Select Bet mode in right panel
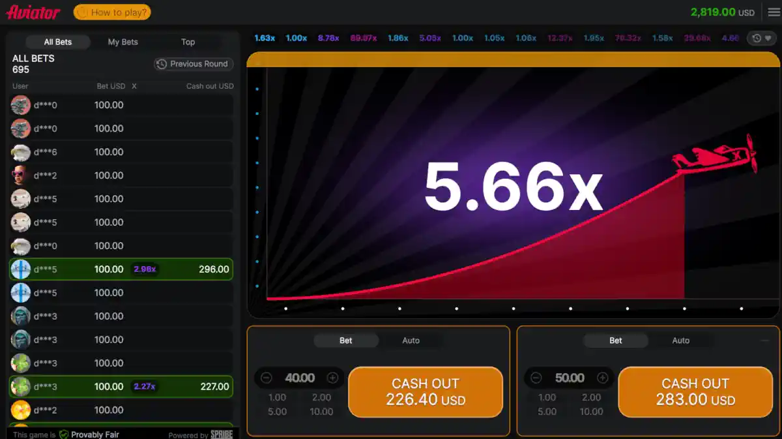 (615, 341)
